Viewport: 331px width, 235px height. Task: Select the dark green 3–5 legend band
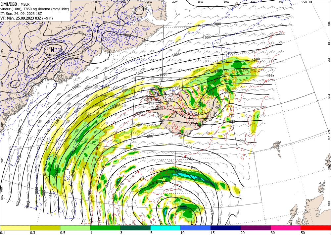pyautogui.click(x=135, y=228)
